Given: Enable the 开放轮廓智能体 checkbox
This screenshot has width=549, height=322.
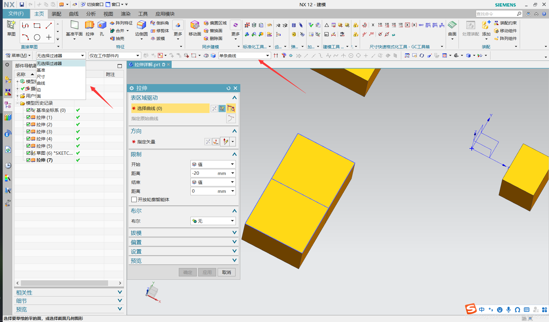Looking at the screenshot, I should 134,199.
